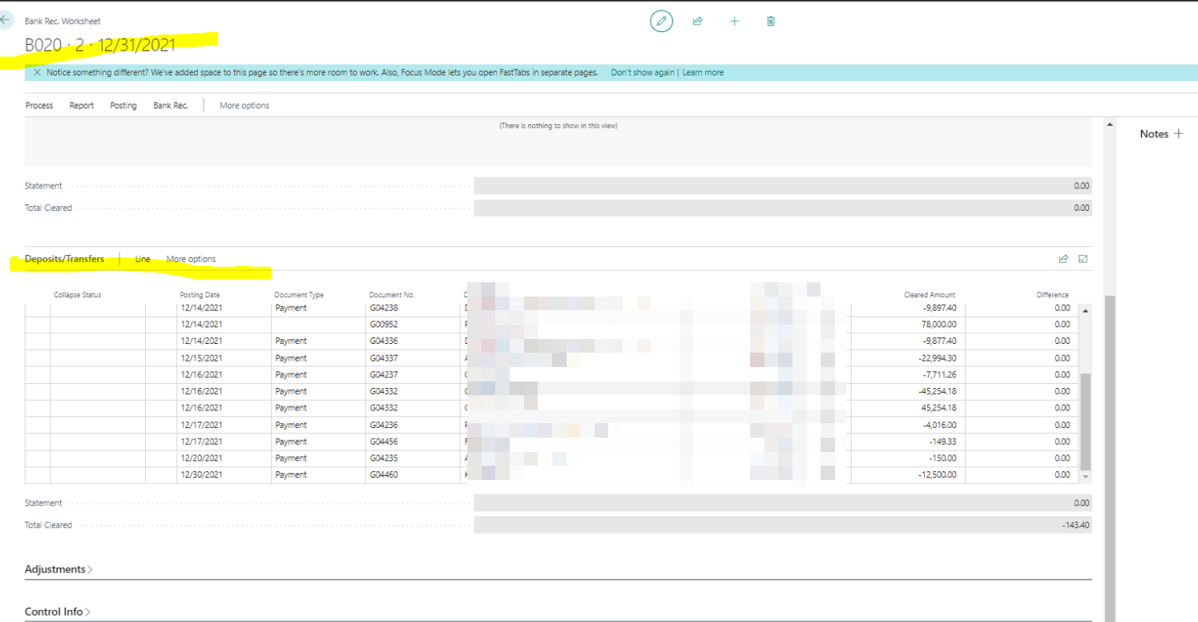Open More options for Deposits/Transfers
Screen dimensions: 1198x622
(191, 259)
